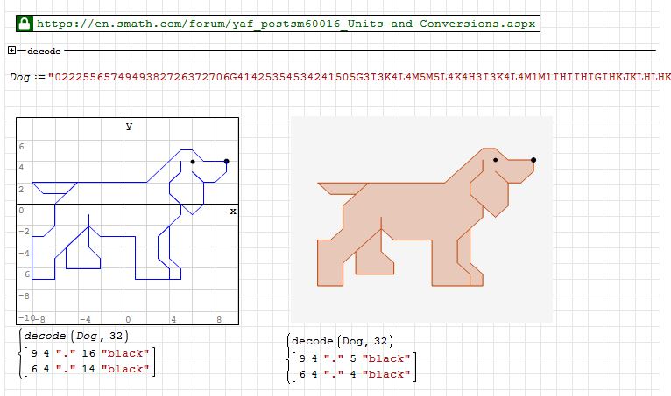Expand the collapsed decode region
This screenshot has height=396, width=671.
point(11,52)
